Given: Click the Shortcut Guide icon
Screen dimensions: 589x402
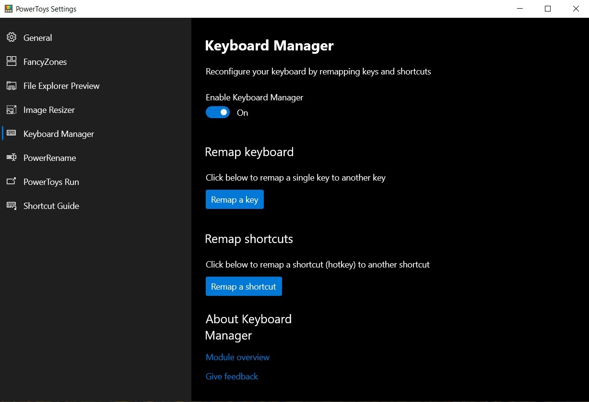Looking at the screenshot, I should coord(11,206).
